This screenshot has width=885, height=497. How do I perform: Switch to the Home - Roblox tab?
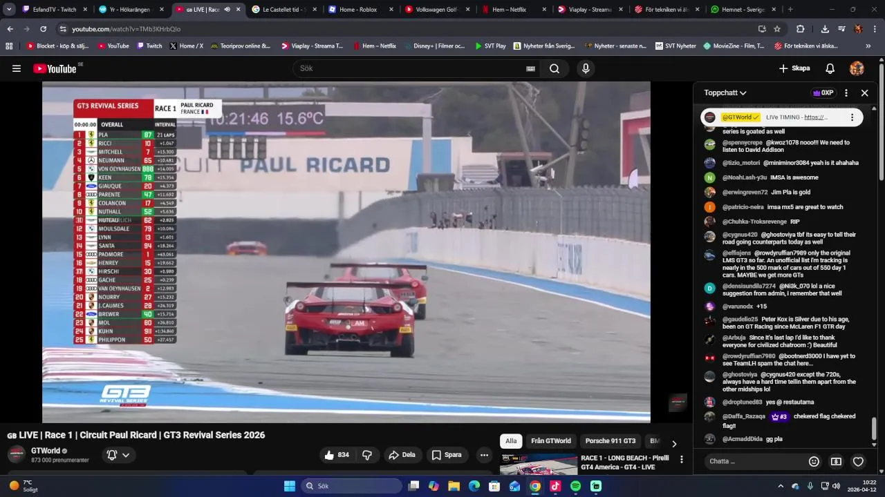pos(360,10)
